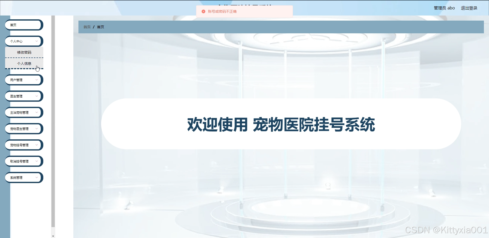Select 修改密码 in the submenu

tap(24, 52)
